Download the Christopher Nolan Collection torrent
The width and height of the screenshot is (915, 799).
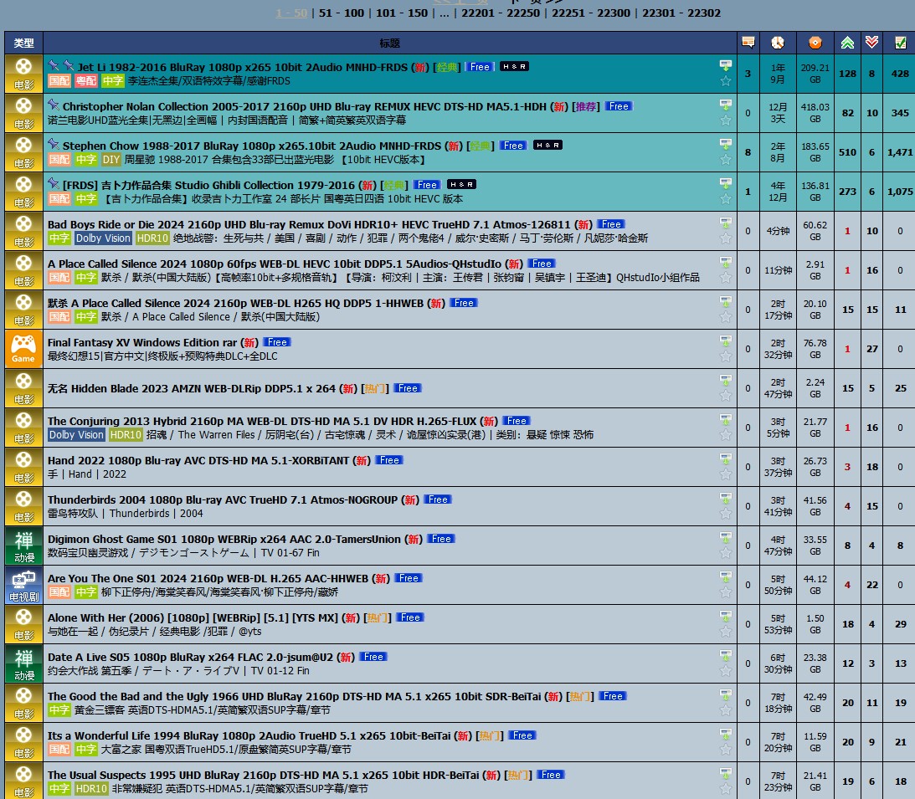point(725,105)
